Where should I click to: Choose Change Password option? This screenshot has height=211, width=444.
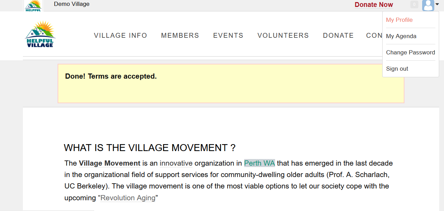[410, 52]
